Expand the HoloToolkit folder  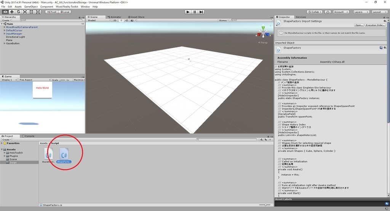coord(5,153)
